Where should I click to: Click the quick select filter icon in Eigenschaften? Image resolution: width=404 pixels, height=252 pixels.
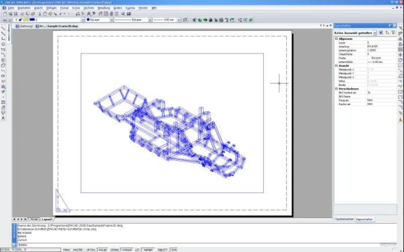pos(393,33)
